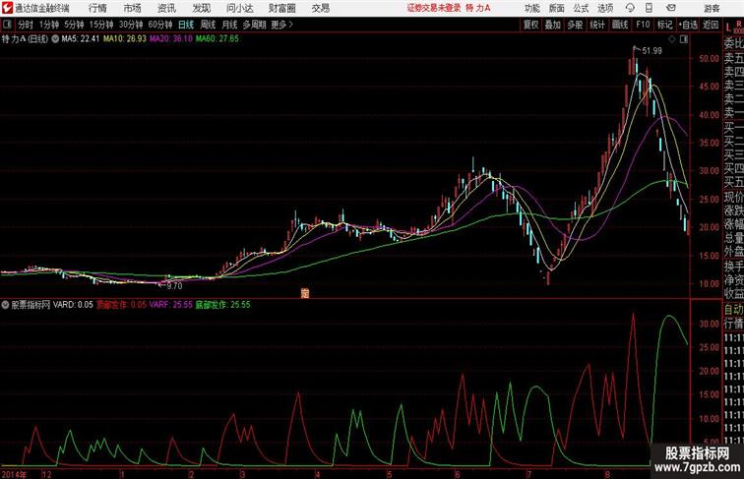Switch to 60分钟 period
This screenshot has width=744, height=479.
point(159,25)
